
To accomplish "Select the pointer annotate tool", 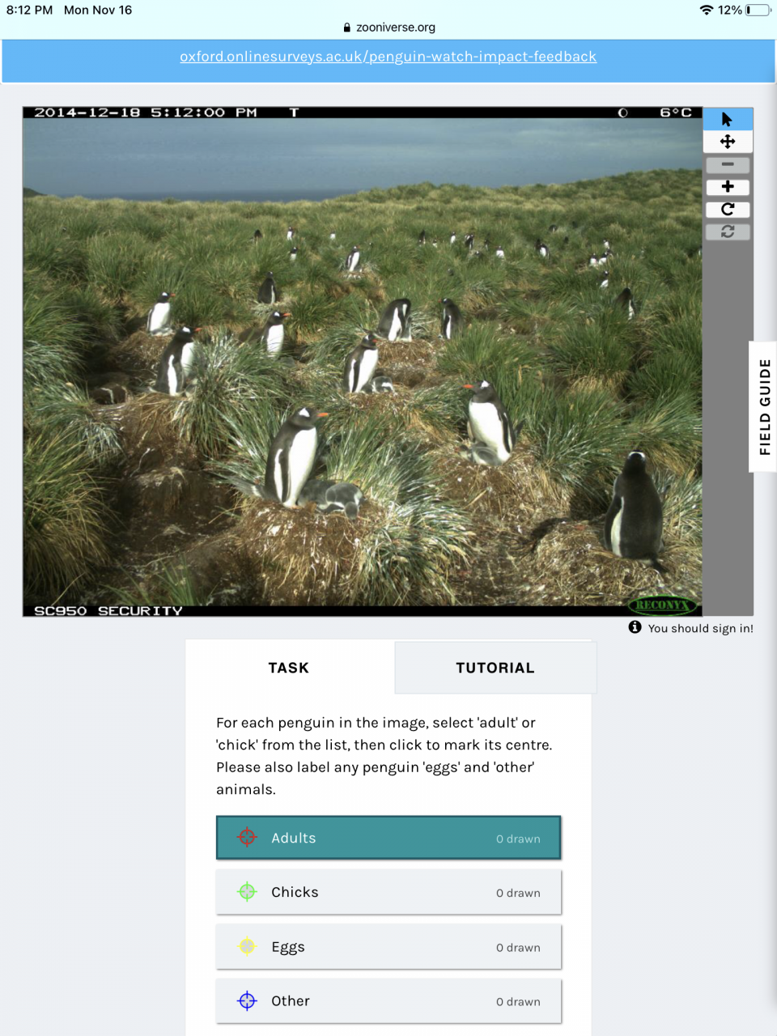I will pos(728,119).
